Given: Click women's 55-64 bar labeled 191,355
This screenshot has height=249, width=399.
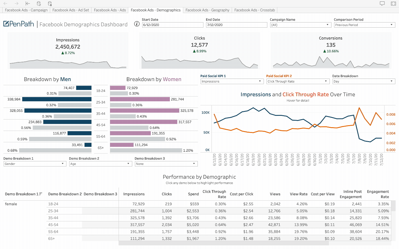Looking at the screenshot, I should pos(130,133).
